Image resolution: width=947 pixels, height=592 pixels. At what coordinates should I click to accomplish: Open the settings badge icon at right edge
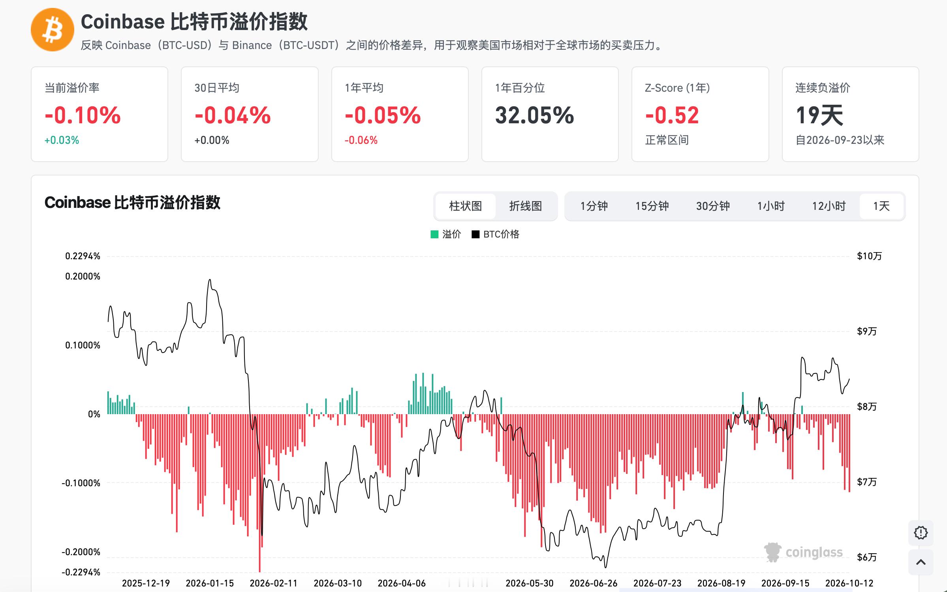click(x=921, y=533)
